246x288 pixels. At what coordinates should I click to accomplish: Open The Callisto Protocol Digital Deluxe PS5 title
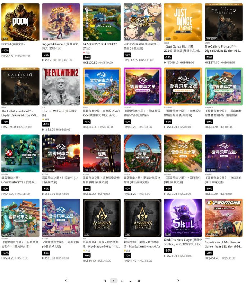[x=223, y=49]
